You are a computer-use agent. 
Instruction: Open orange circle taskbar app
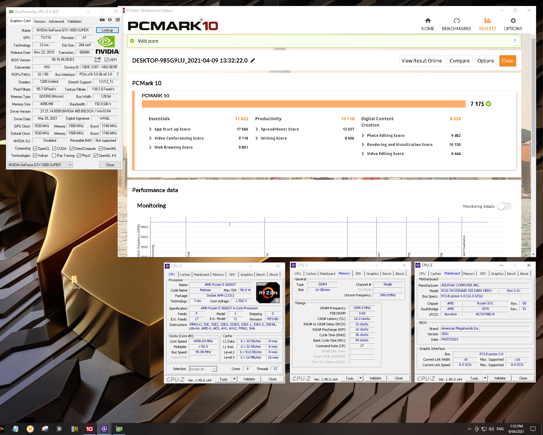[30, 429]
